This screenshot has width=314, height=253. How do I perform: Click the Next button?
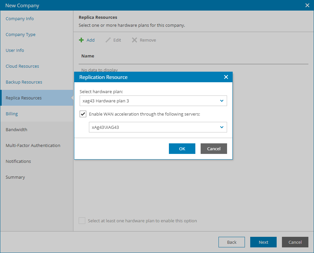tap(263, 242)
